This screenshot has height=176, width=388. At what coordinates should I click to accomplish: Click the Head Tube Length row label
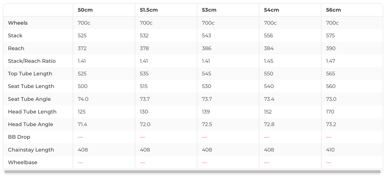tap(32, 112)
